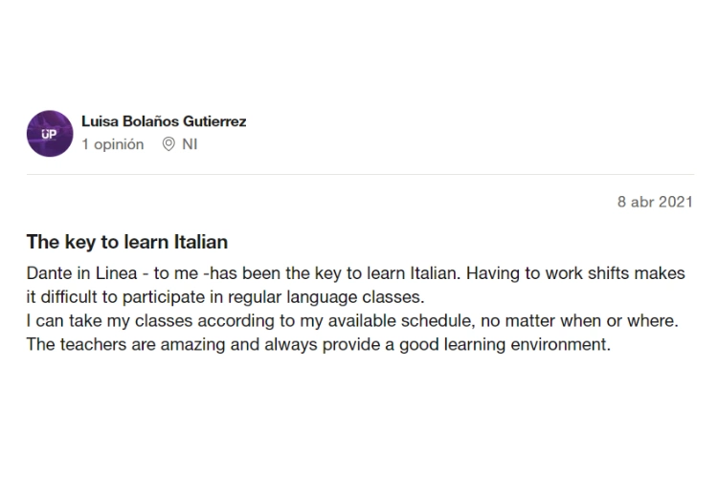Click the phrase "Having to work shifts makes"

(576, 273)
